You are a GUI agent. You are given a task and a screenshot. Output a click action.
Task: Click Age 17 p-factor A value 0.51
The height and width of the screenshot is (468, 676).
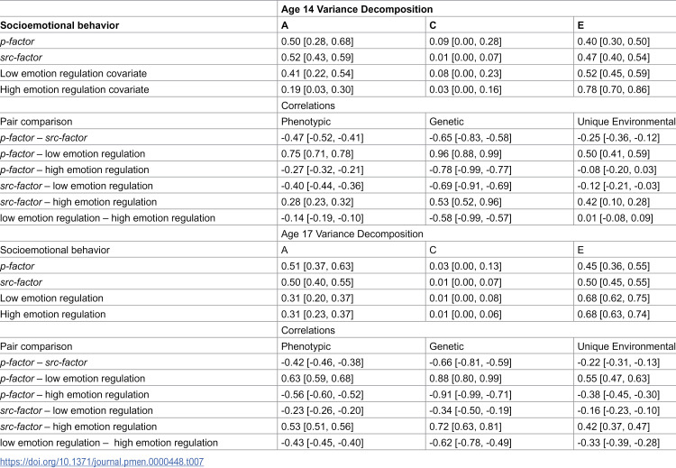(x=317, y=266)
